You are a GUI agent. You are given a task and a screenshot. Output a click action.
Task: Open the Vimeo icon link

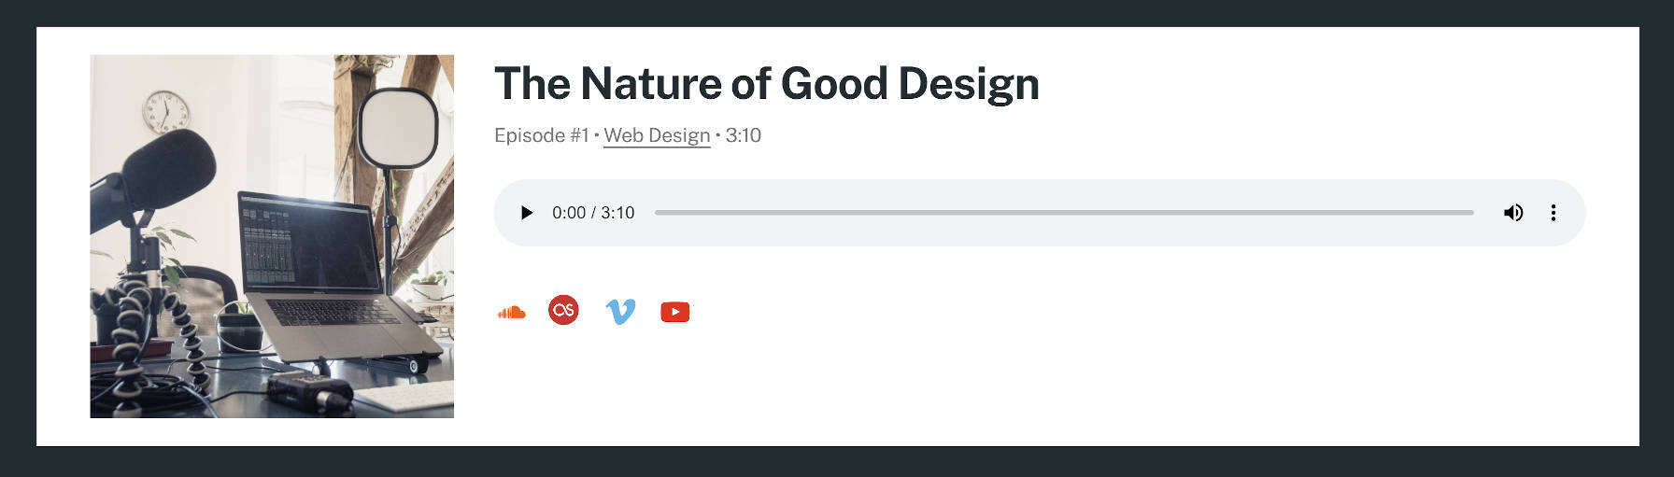(x=620, y=311)
